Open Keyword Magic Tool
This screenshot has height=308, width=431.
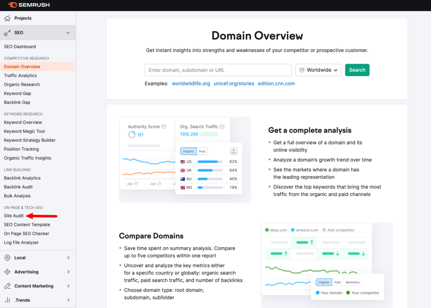(24, 131)
